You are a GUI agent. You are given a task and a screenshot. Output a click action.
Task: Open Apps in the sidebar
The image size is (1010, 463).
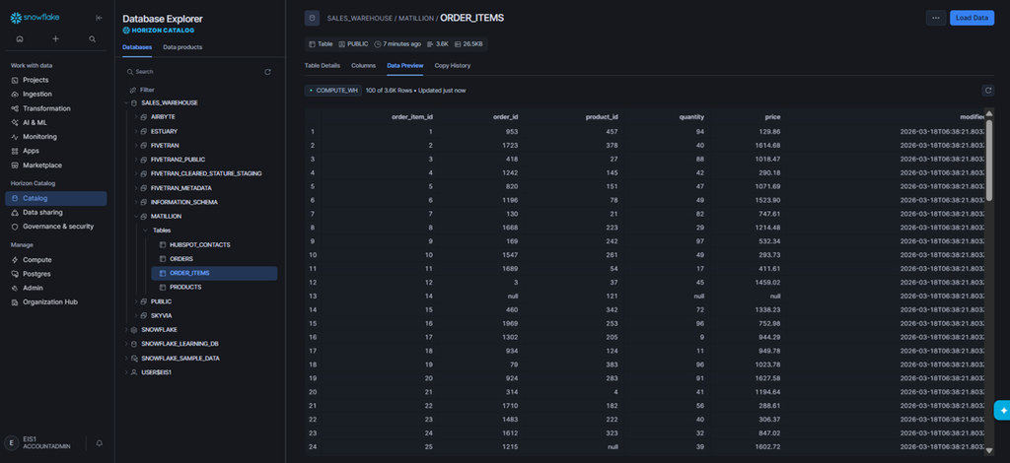click(56, 151)
